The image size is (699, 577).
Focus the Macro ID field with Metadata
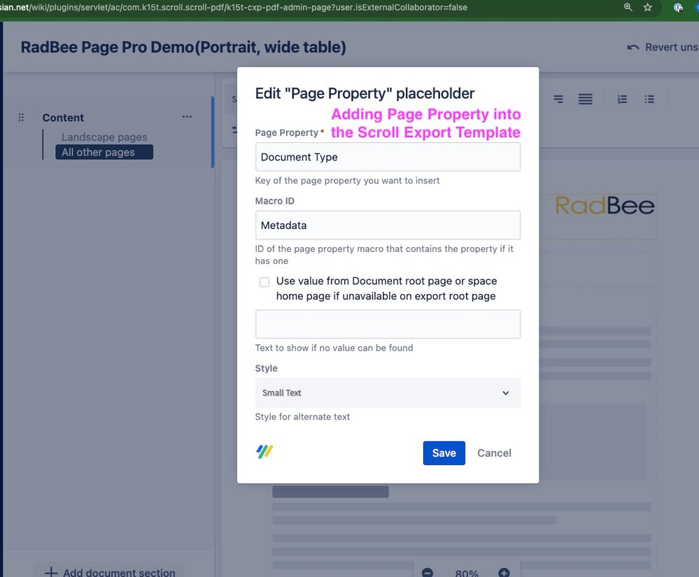[x=388, y=225]
